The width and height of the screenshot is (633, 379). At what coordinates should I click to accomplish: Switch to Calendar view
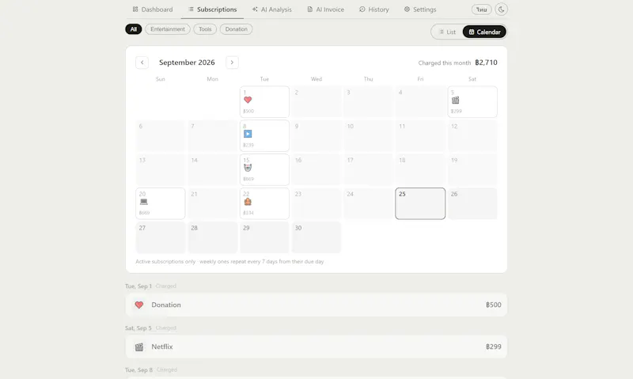coord(484,32)
